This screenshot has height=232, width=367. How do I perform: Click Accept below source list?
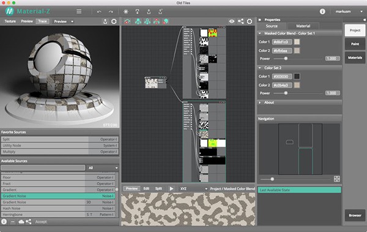tap(41, 222)
